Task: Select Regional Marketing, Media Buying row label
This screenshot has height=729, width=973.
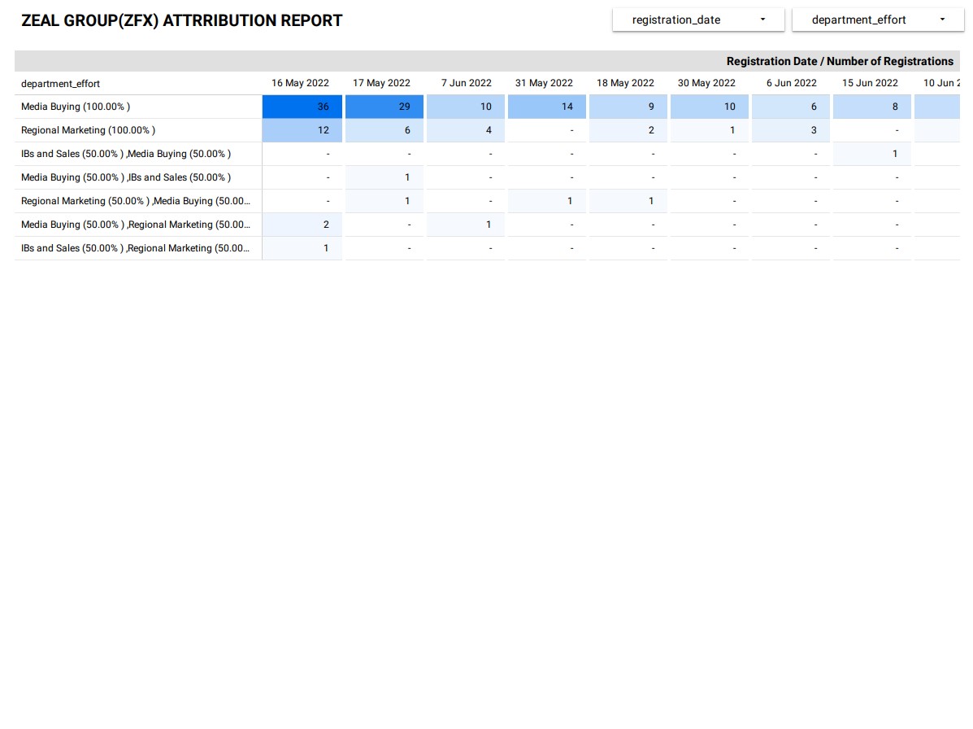Action: (135, 201)
